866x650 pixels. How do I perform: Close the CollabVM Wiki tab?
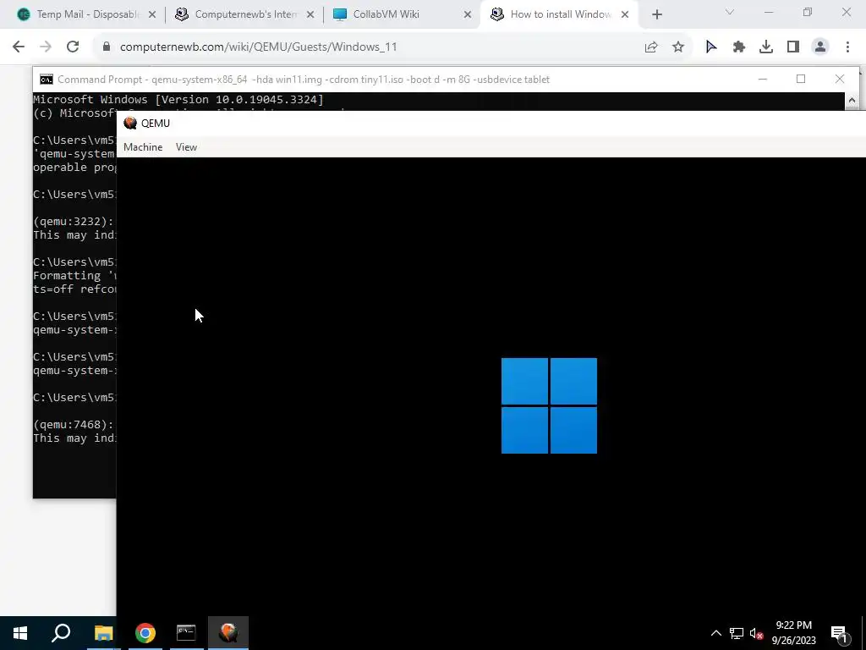468,14
